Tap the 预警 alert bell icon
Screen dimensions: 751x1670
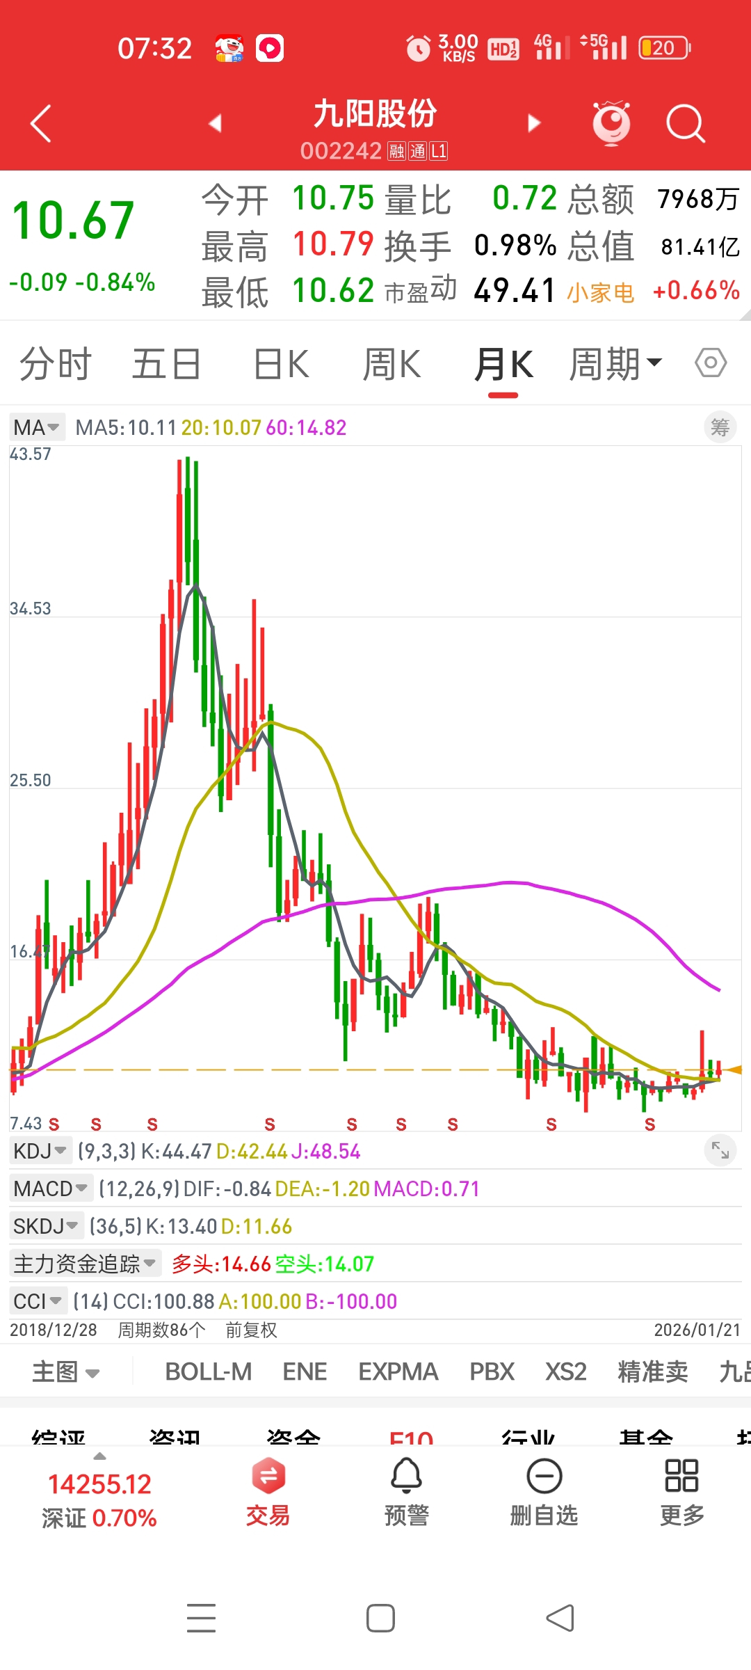tap(407, 1493)
